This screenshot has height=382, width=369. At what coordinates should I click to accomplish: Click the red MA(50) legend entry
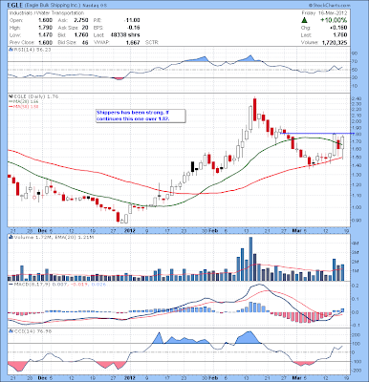coord(24,106)
